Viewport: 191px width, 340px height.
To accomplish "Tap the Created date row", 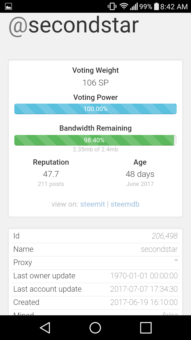I will tap(95, 303).
